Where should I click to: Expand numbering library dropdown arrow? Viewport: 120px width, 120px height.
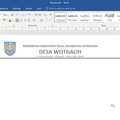pos(26,15)
